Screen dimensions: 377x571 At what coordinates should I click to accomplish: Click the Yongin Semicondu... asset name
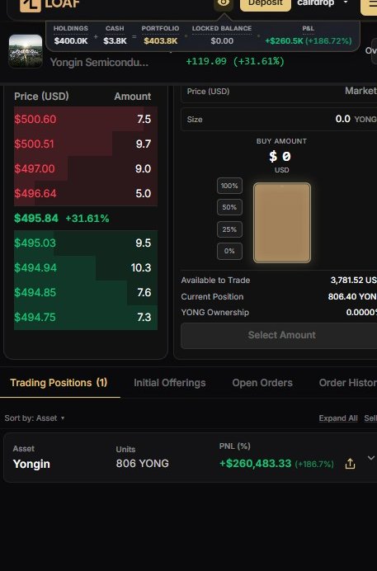click(x=99, y=62)
